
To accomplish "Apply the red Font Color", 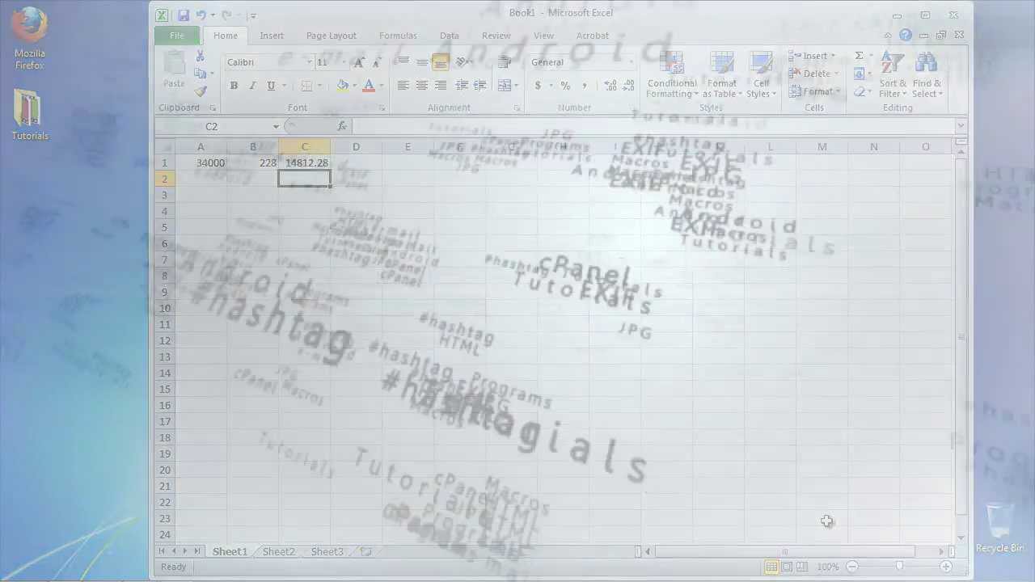I will tap(369, 85).
